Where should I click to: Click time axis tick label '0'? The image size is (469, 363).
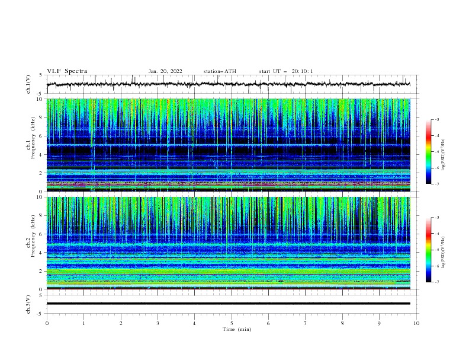click(47, 323)
